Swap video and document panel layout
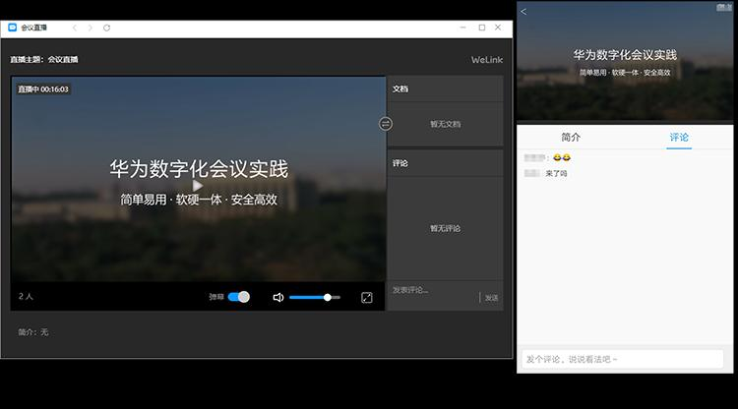 pyautogui.click(x=386, y=124)
